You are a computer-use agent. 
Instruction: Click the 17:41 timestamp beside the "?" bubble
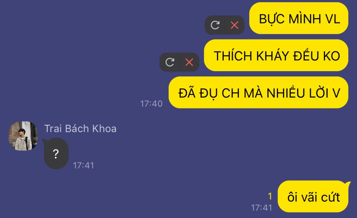[84, 166]
